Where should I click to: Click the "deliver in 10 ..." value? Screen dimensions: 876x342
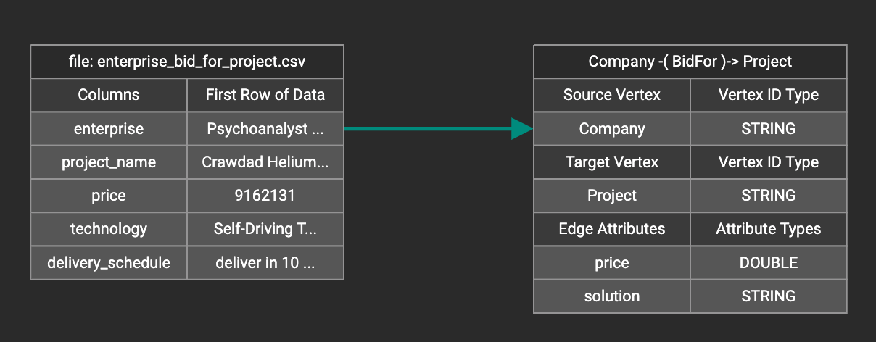point(265,262)
